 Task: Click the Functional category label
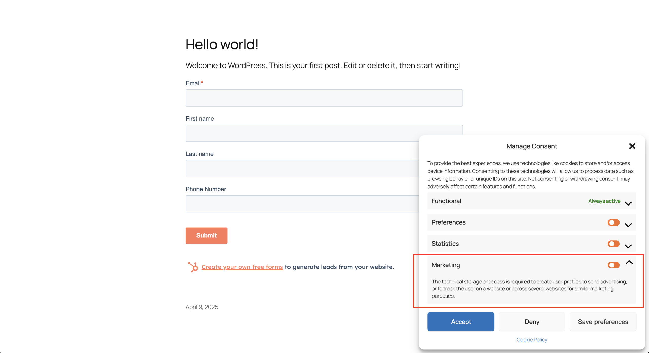tap(446, 201)
